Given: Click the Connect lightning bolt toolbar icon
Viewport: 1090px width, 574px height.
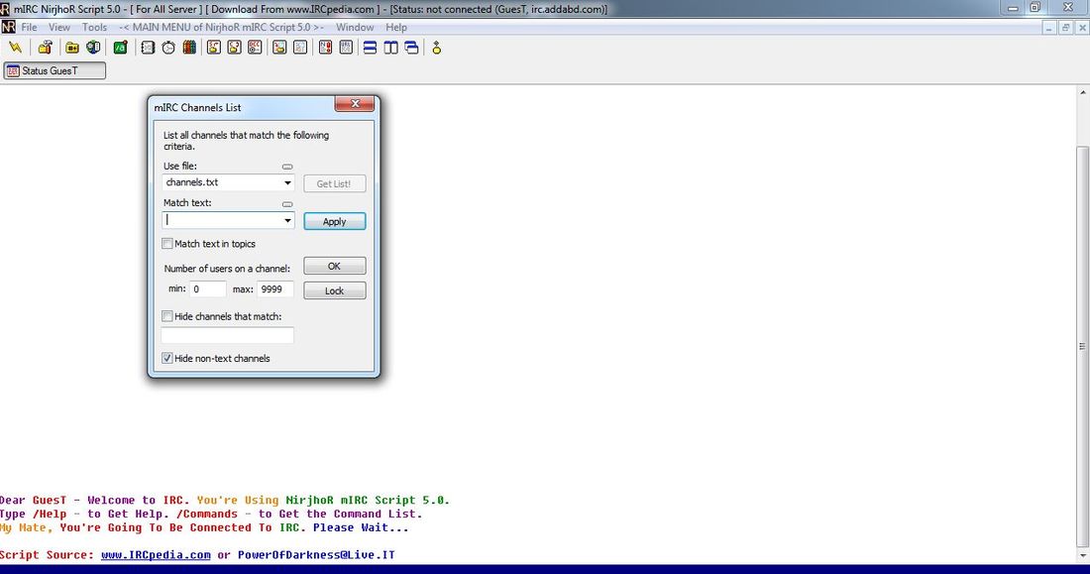Looking at the screenshot, I should pos(15,48).
